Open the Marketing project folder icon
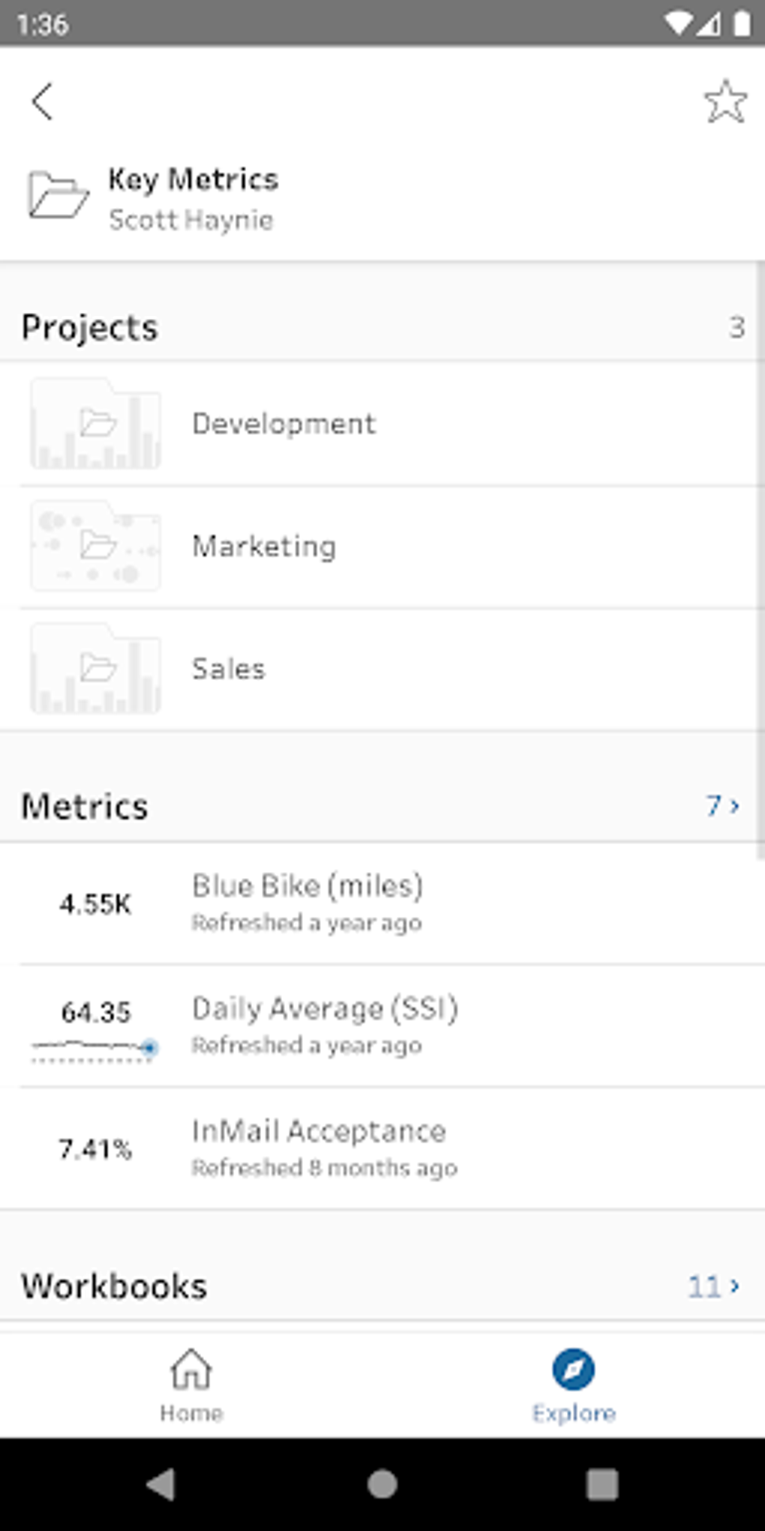Viewport: 765px width, 1531px height. coord(95,546)
